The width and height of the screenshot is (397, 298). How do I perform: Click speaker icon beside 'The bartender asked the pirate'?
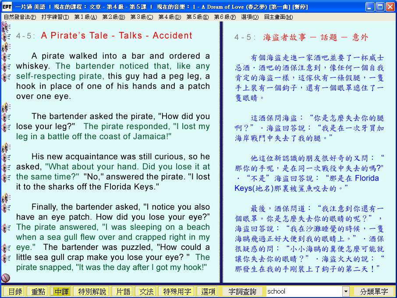tap(6, 117)
